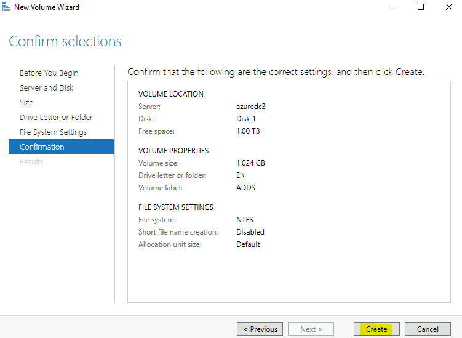Screen dimensions: 462x338
Task: Click the 1.00 TB free space value
Action: tap(248, 131)
